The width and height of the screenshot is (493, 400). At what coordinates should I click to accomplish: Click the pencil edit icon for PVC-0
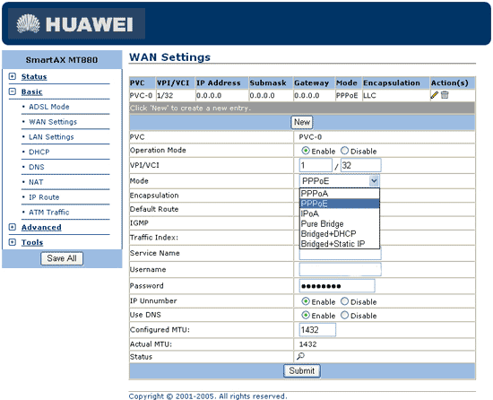434,95
